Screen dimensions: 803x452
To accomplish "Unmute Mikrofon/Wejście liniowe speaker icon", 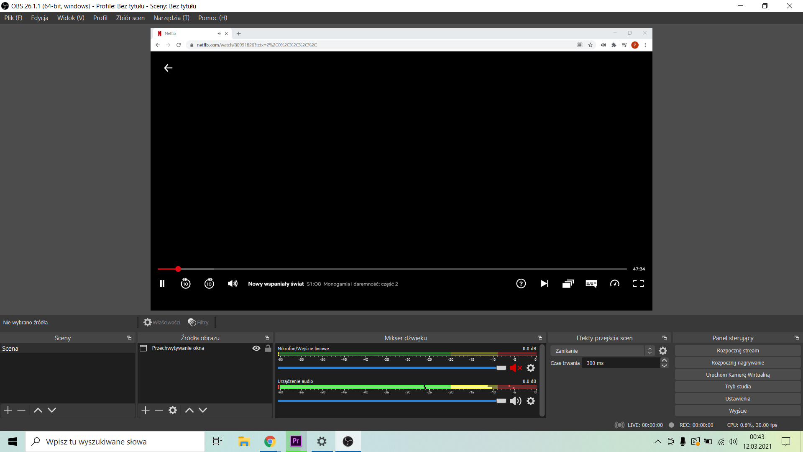I will [x=516, y=368].
